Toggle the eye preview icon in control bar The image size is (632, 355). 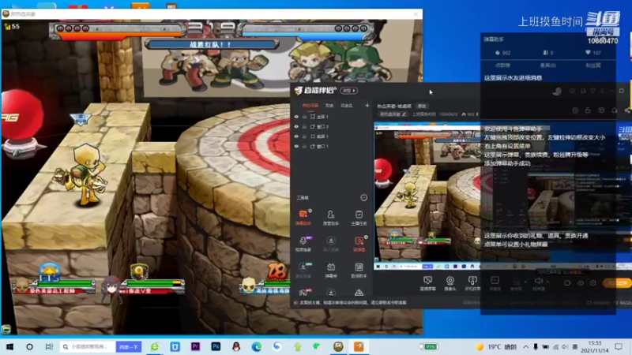pyautogui.click(x=581, y=283)
